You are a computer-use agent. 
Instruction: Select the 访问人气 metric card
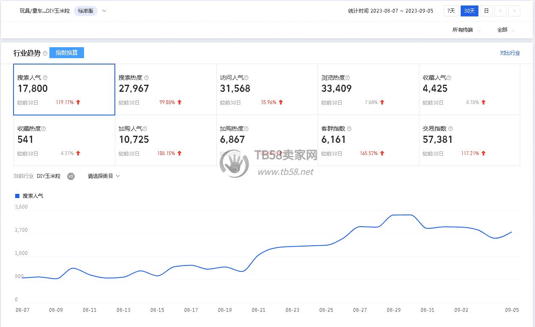[267, 89]
